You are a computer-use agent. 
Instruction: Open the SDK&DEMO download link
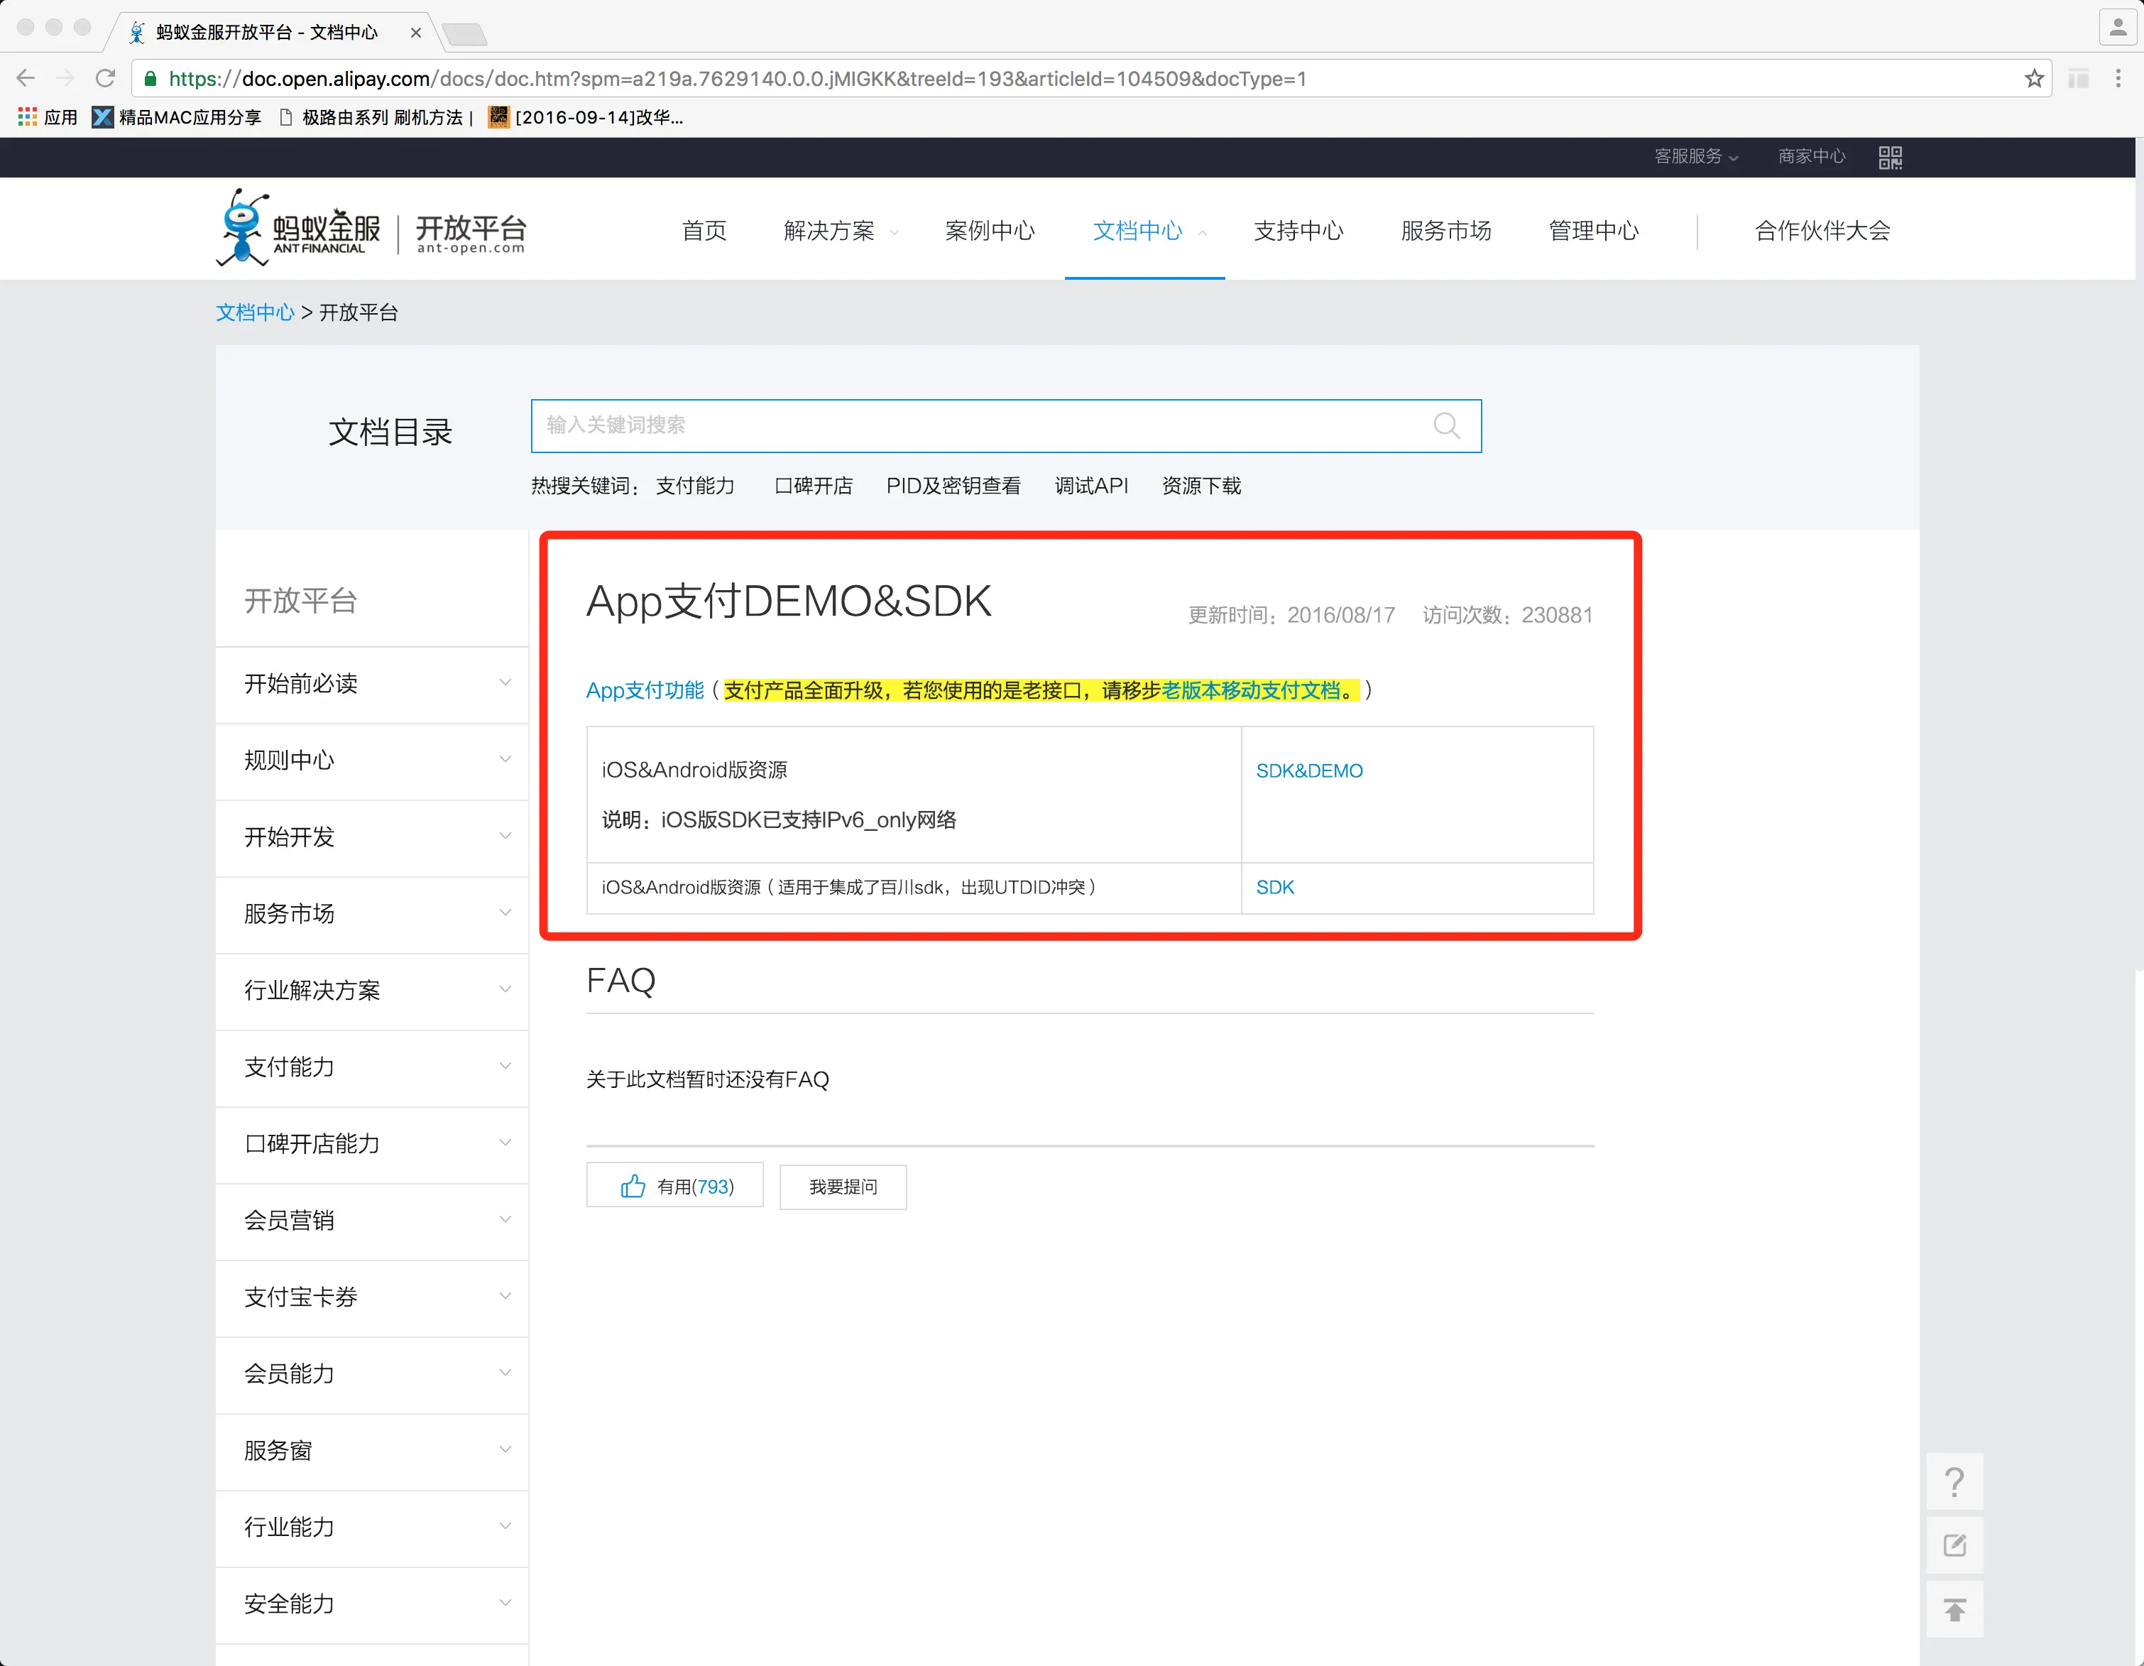[x=1308, y=771]
